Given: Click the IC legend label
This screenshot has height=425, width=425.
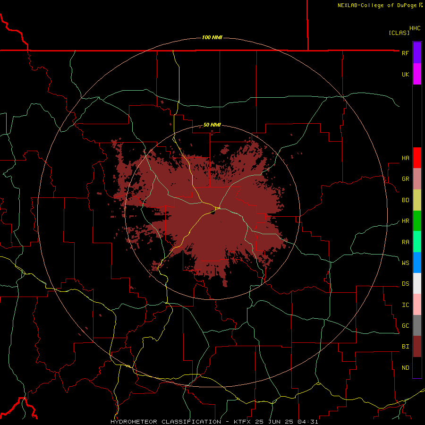Looking at the screenshot, I should (x=405, y=305).
